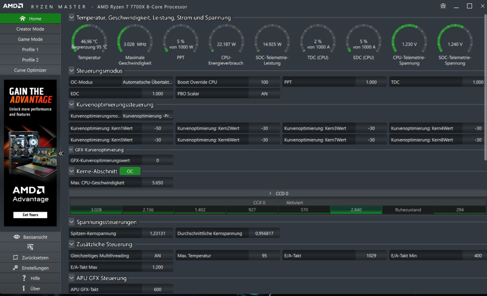Collapse the APU GFX Steuerung section
This screenshot has width=487, height=296.
72,278
